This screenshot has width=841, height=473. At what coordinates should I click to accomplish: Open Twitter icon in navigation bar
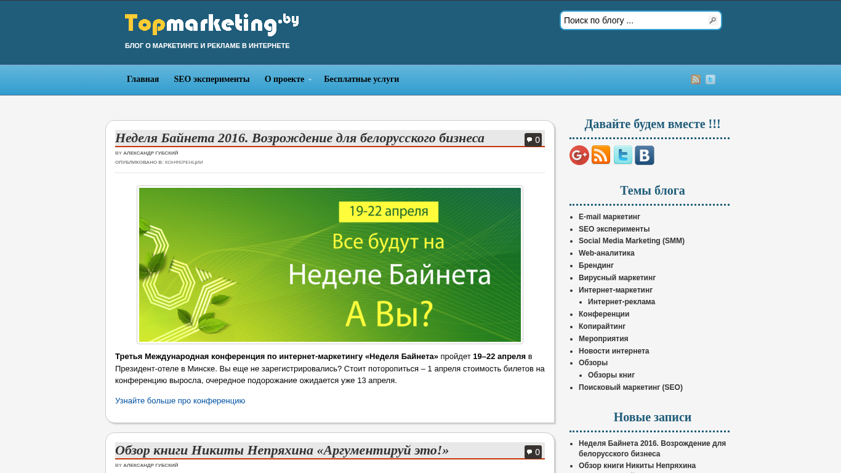[x=710, y=79]
